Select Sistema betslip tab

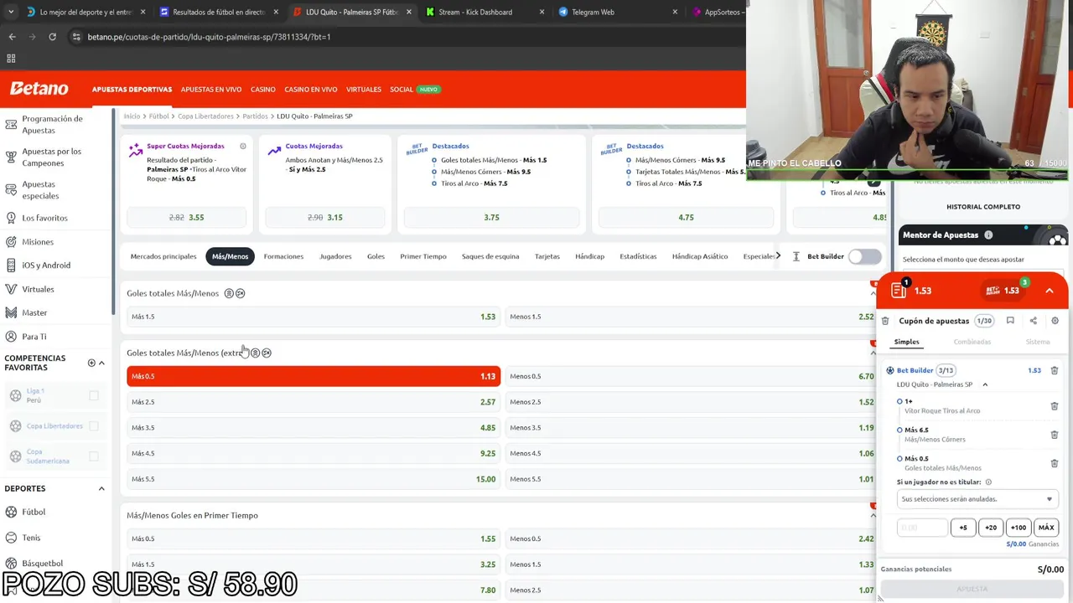(1038, 342)
